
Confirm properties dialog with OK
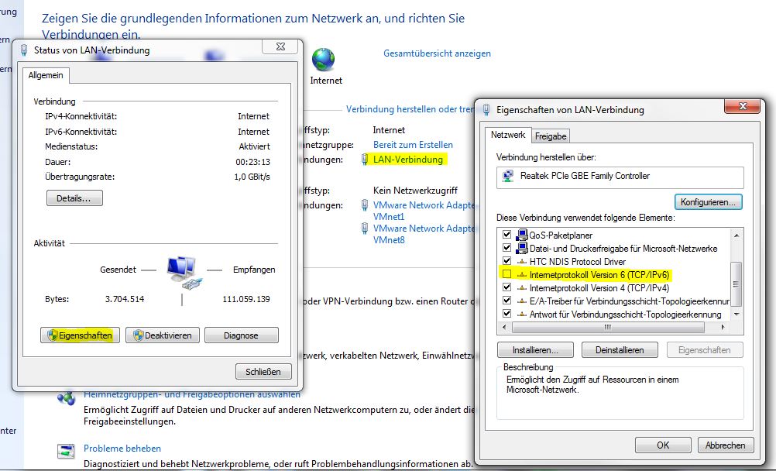663,445
